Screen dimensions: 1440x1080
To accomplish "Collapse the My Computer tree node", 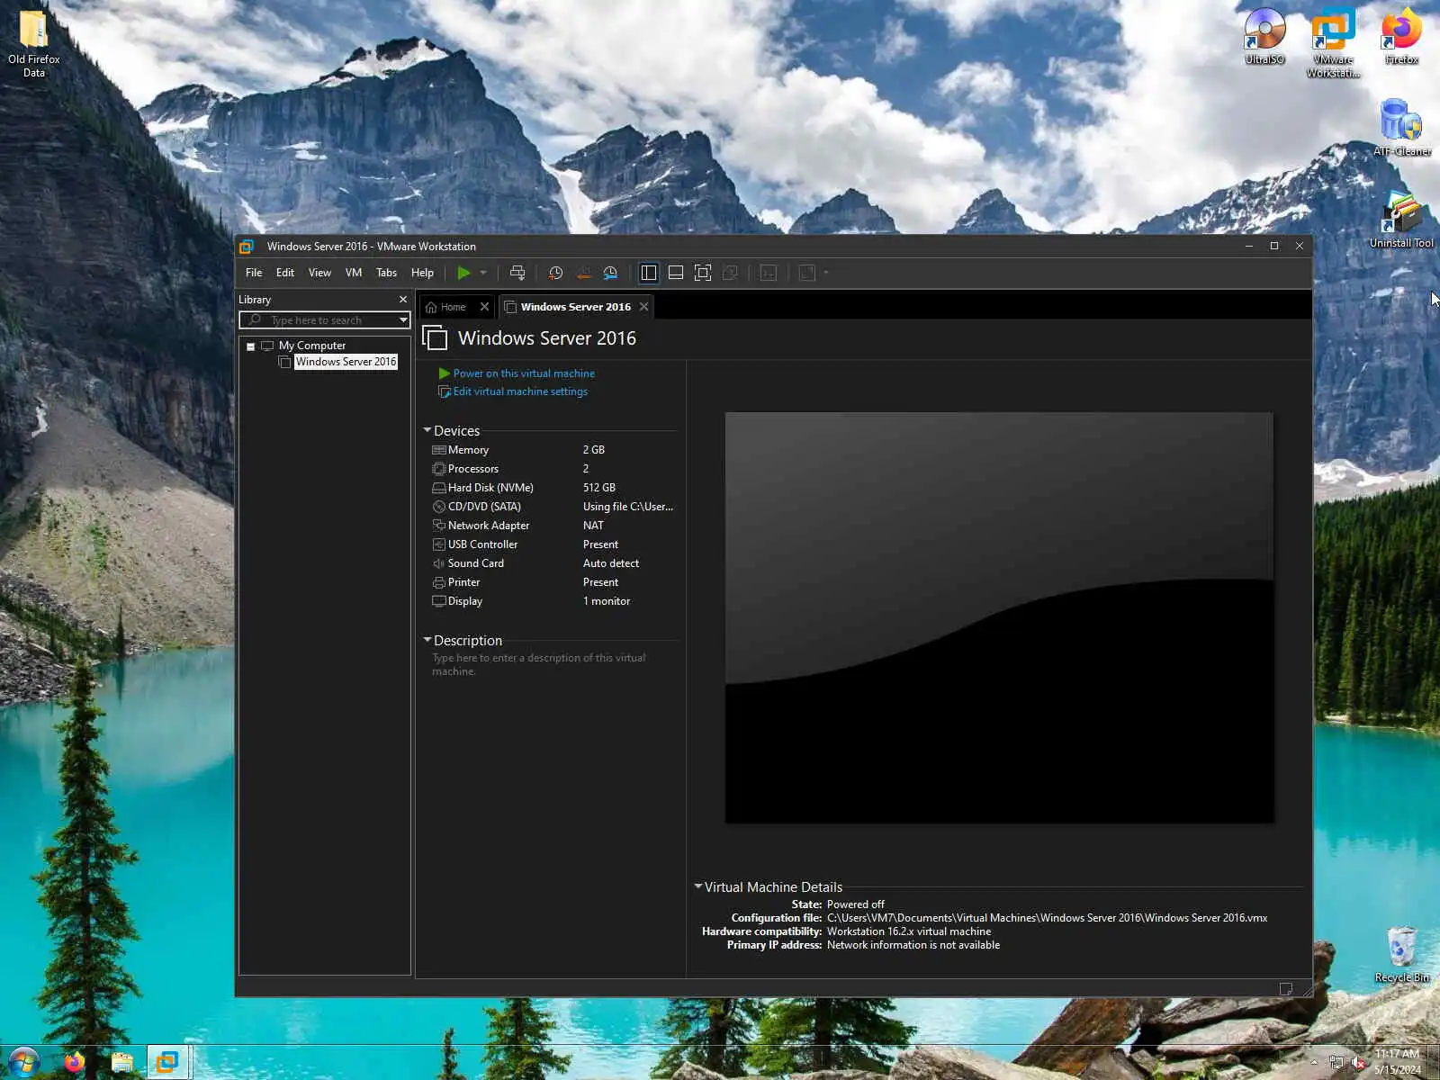I will (x=250, y=346).
